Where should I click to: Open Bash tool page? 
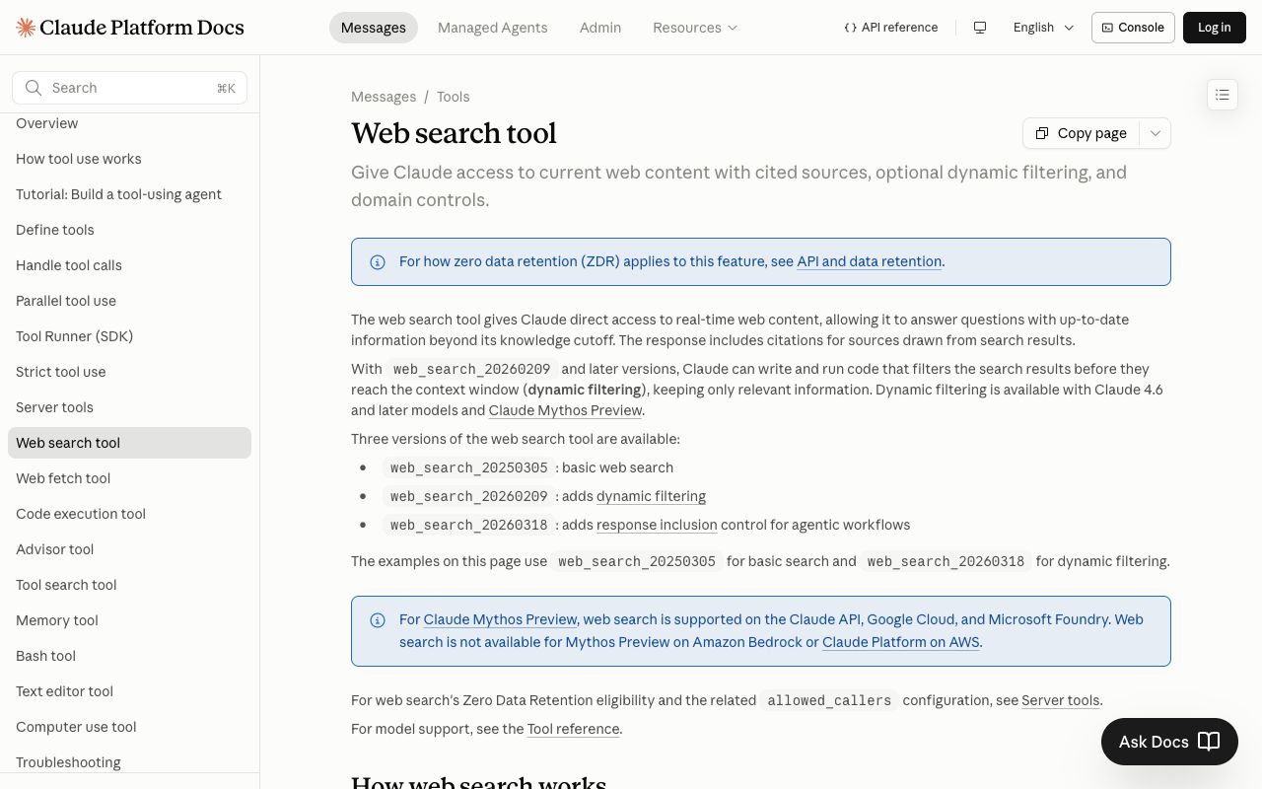point(129,656)
